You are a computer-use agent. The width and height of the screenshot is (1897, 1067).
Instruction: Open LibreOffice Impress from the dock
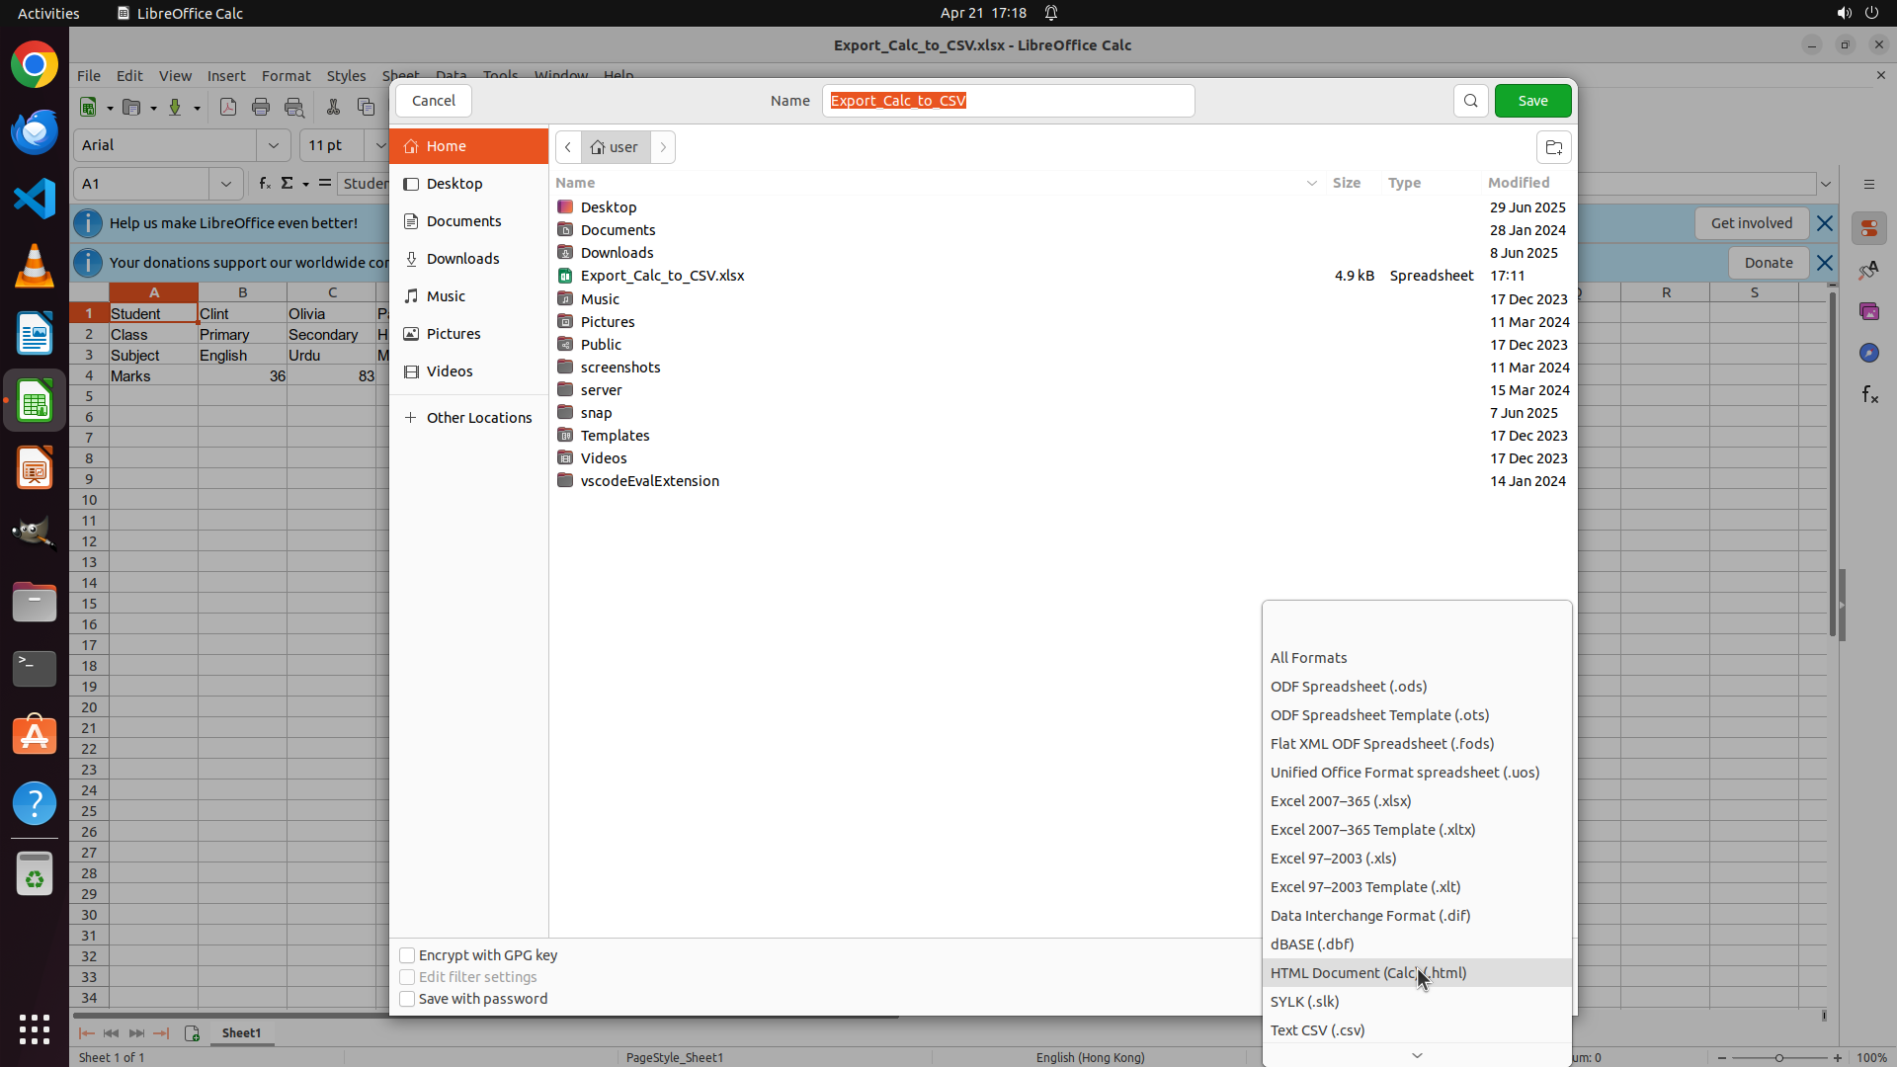(x=35, y=468)
